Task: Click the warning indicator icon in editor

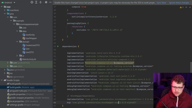Action: point(181,7)
